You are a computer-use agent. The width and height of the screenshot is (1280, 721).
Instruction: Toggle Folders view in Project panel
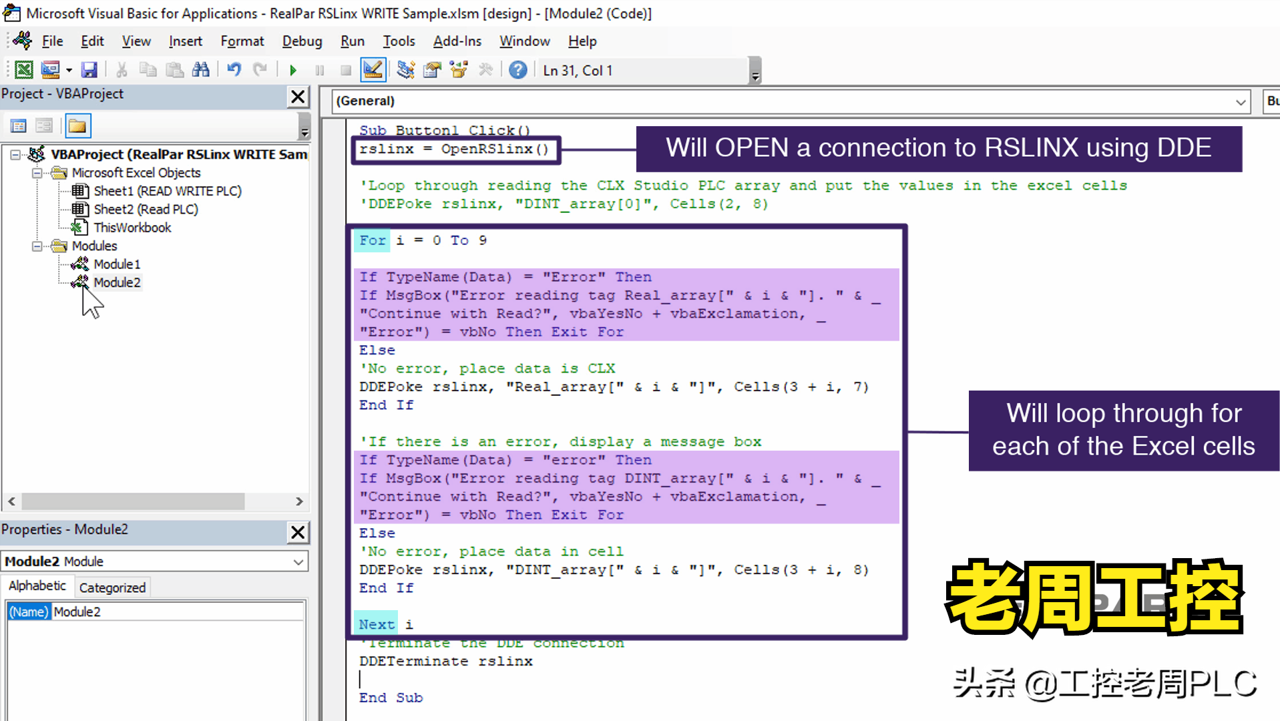pyautogui.click(x=77, y=126)
